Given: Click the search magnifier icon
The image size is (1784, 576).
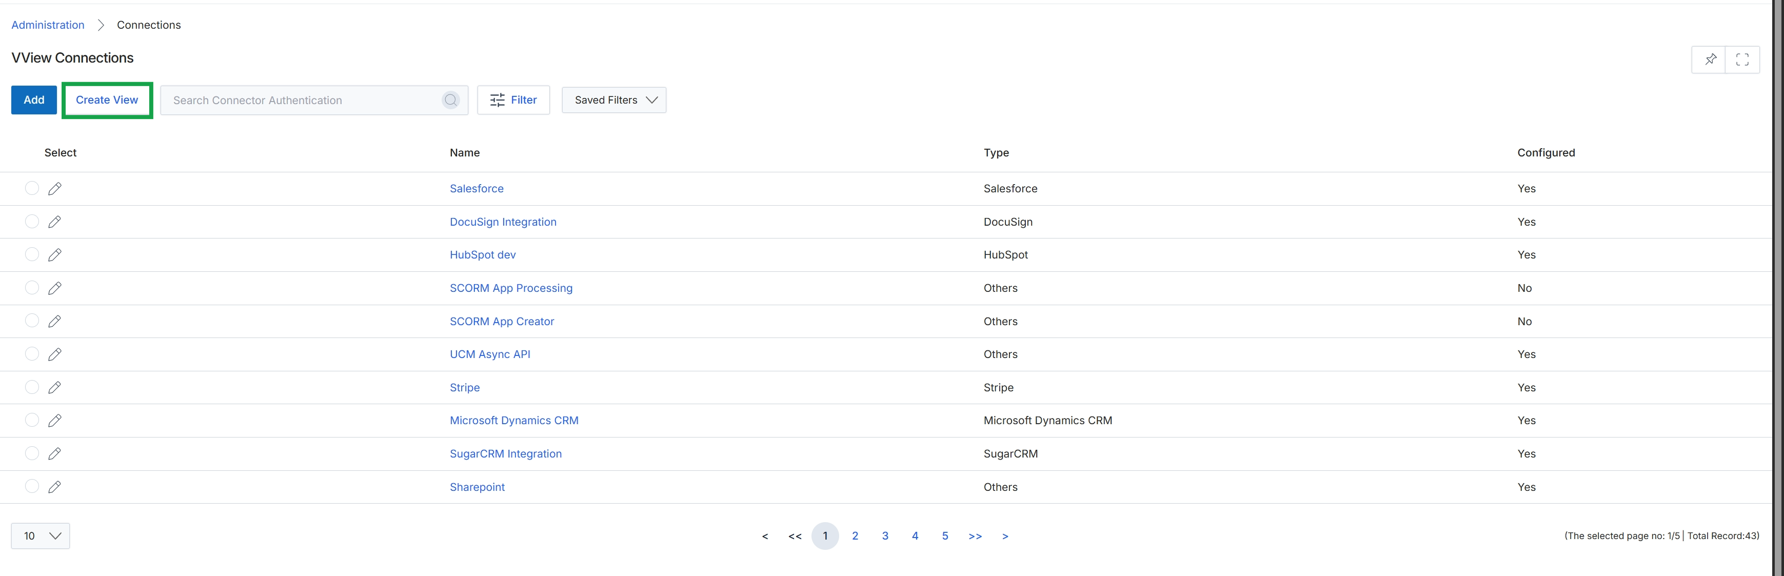Looking at the screenshot, I should coord(451,101).
